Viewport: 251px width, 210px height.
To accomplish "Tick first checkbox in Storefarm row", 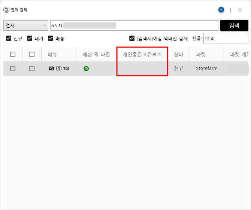I will 13,69.
